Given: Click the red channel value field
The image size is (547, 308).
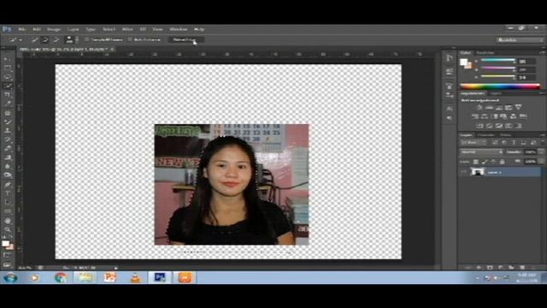Looking at the screenshot, I should click(526, 62).
